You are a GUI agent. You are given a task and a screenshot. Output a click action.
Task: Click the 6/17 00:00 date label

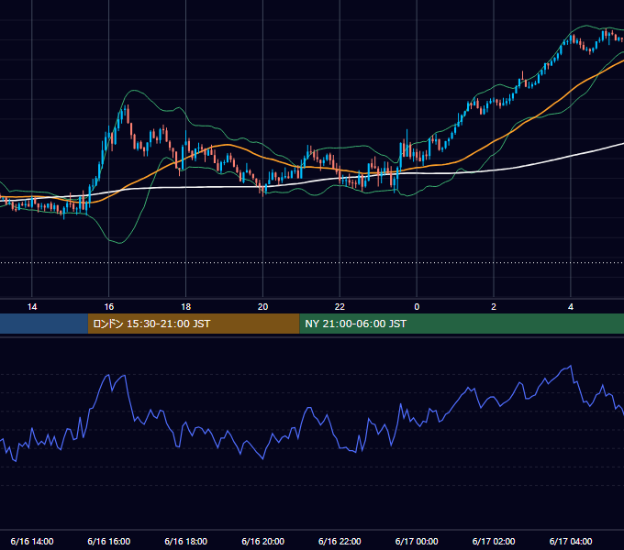[x=417, y=541]
